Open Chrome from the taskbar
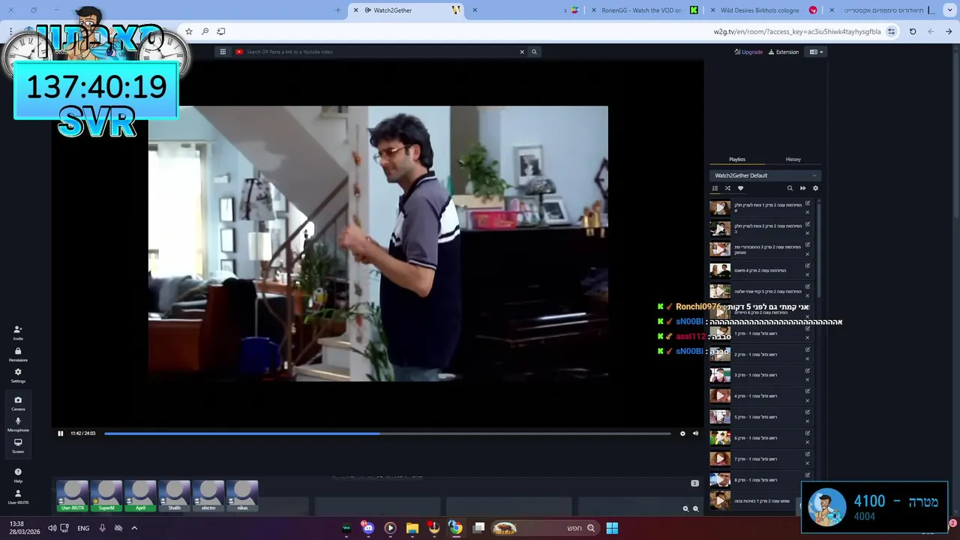The height and width of the screenshot is (540, 960). (455, 528)
